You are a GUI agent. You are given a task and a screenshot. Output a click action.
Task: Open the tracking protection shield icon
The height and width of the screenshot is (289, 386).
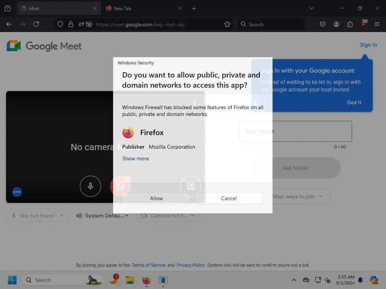point(60,24)
